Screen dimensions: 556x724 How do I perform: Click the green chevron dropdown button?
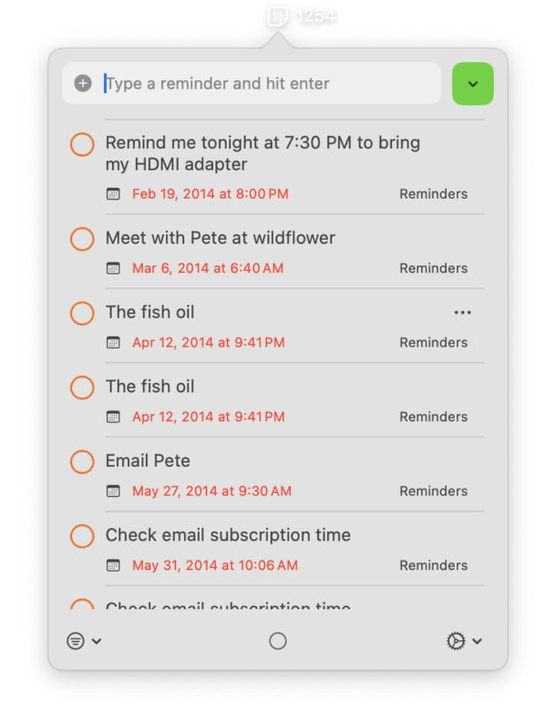pyautogui.click(x=472, y=84)
